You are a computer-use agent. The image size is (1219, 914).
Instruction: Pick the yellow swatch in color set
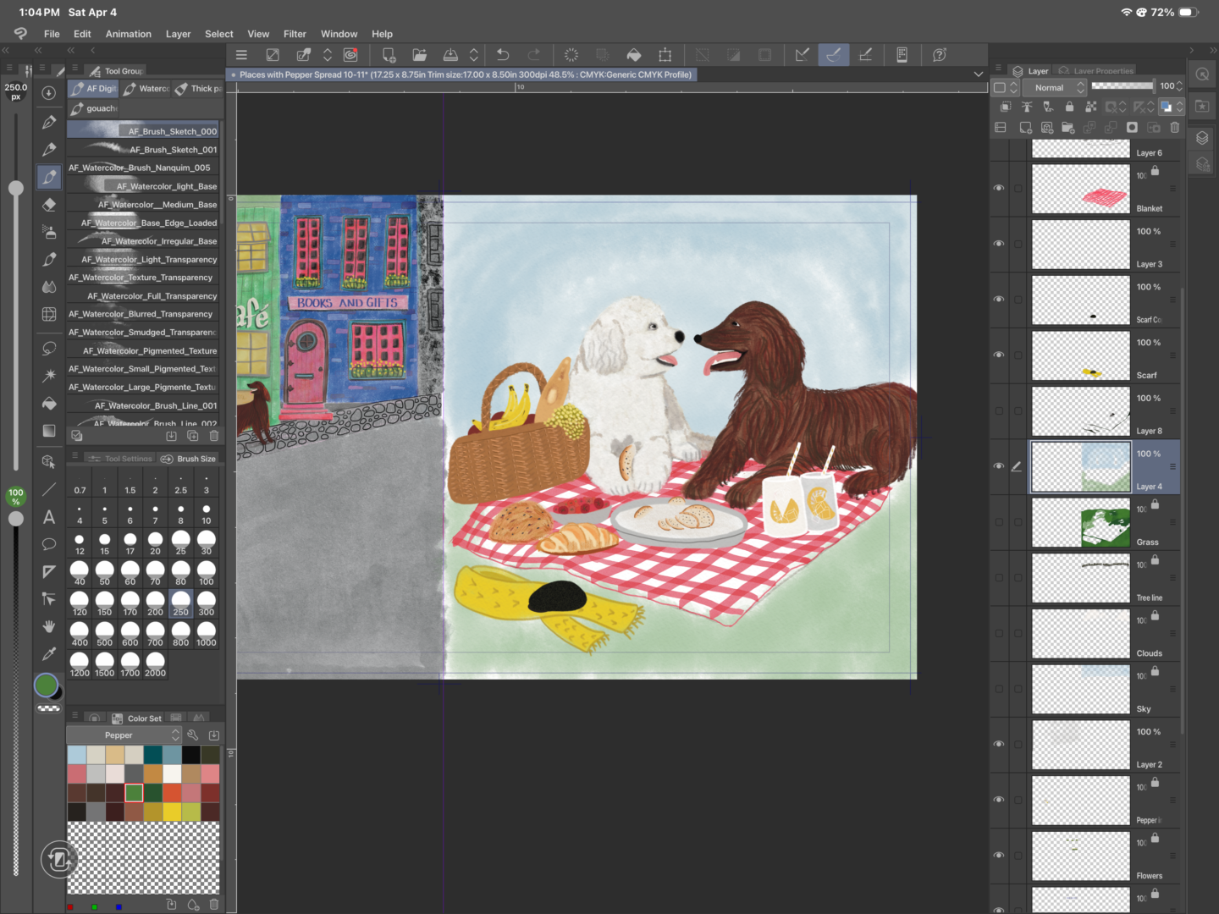pos(172,812)
